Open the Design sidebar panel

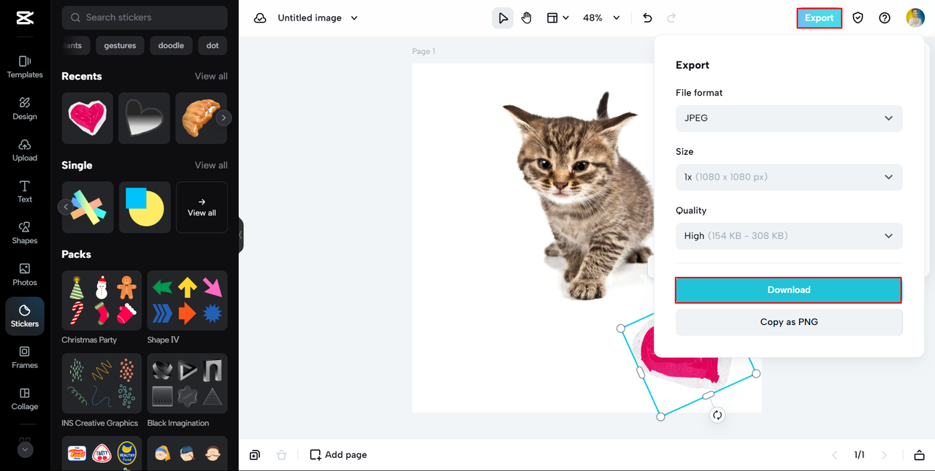click(25, 108)
